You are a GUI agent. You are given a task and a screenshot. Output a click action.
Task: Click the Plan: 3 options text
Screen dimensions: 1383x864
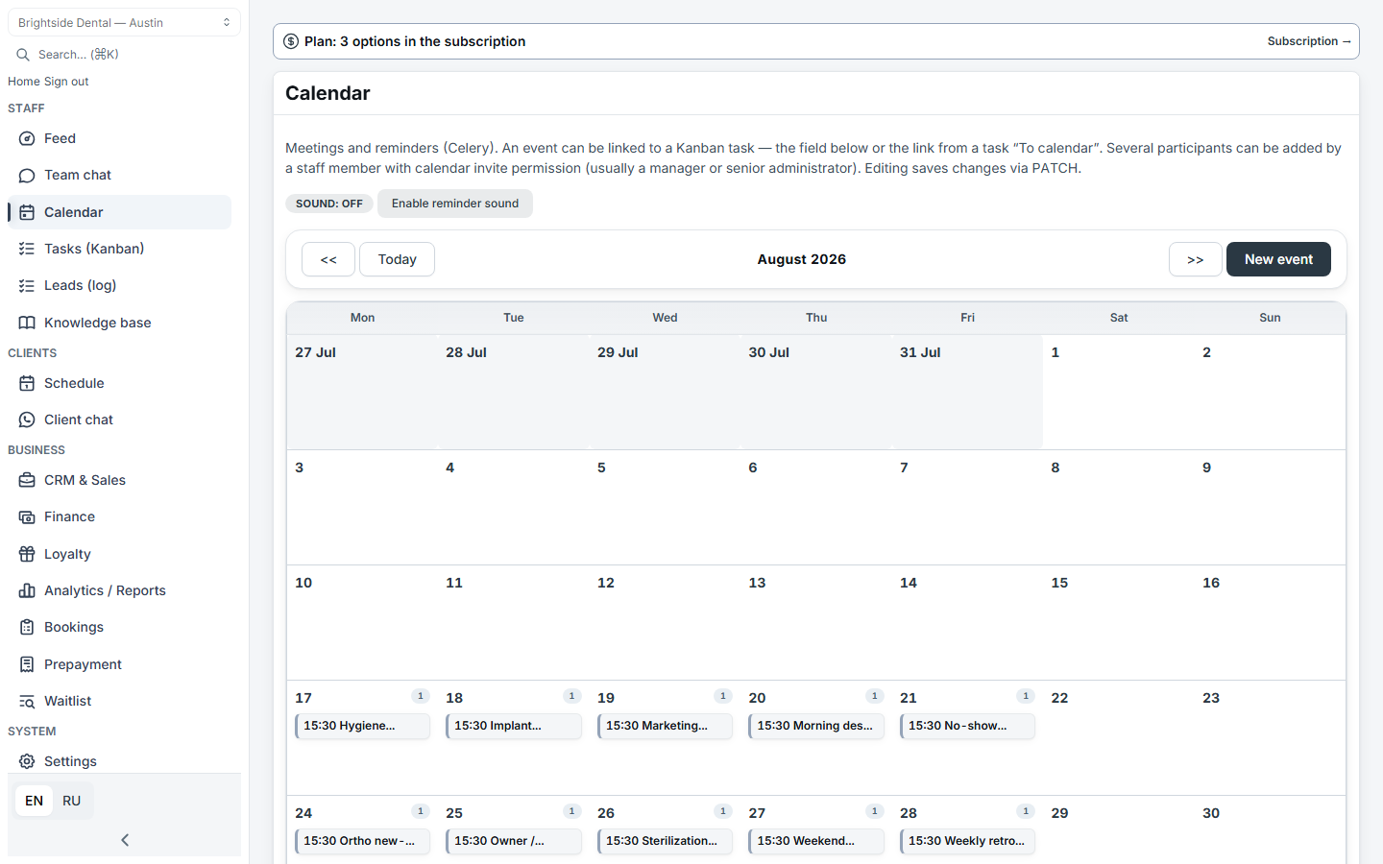[x=415, y=41]
